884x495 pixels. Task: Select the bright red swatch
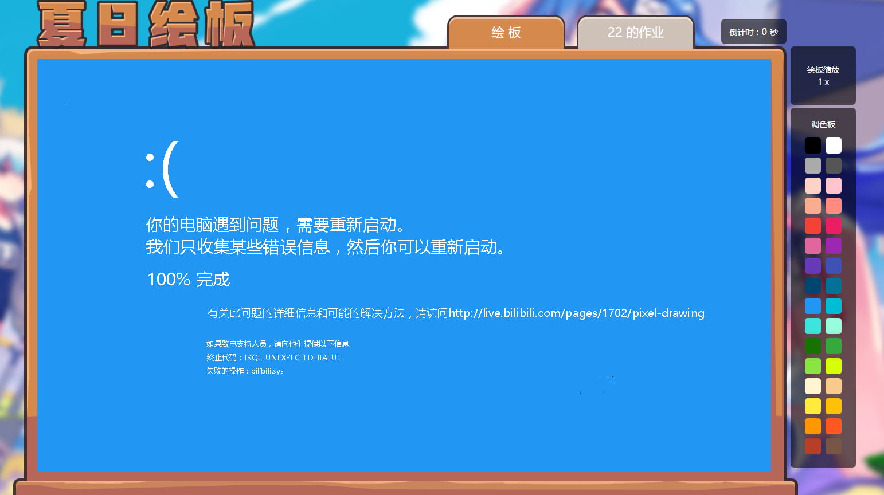point(813,226)
